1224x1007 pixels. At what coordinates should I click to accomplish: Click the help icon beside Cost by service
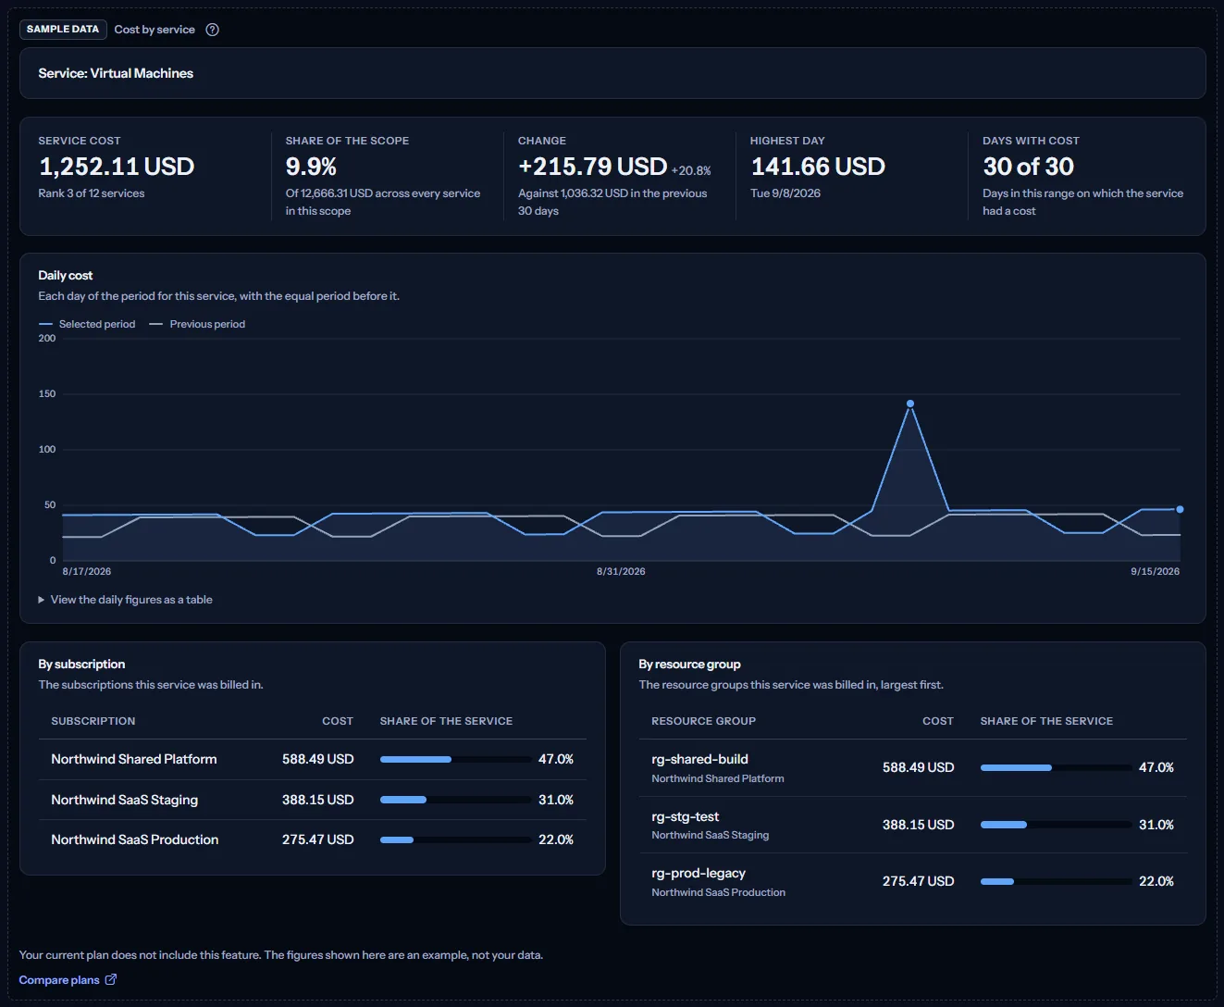pos(213,30)
